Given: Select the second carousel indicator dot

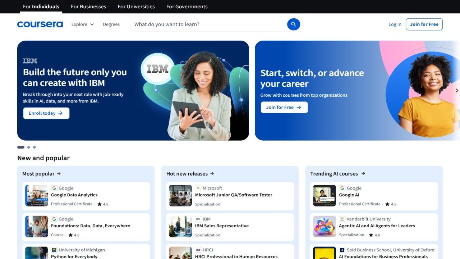Looking at the screenshot, I should point(29,147).
